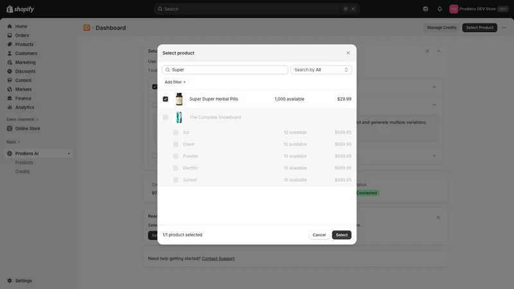This screenshot has width=514, height=289.
Task: Toggle the checked setup step checkbox behind dialog
Action: click(x=154, y=87)
